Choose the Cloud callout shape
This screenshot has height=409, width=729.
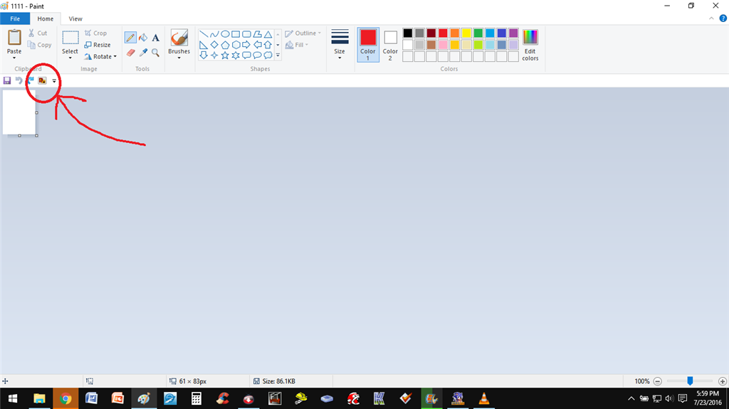268,55
